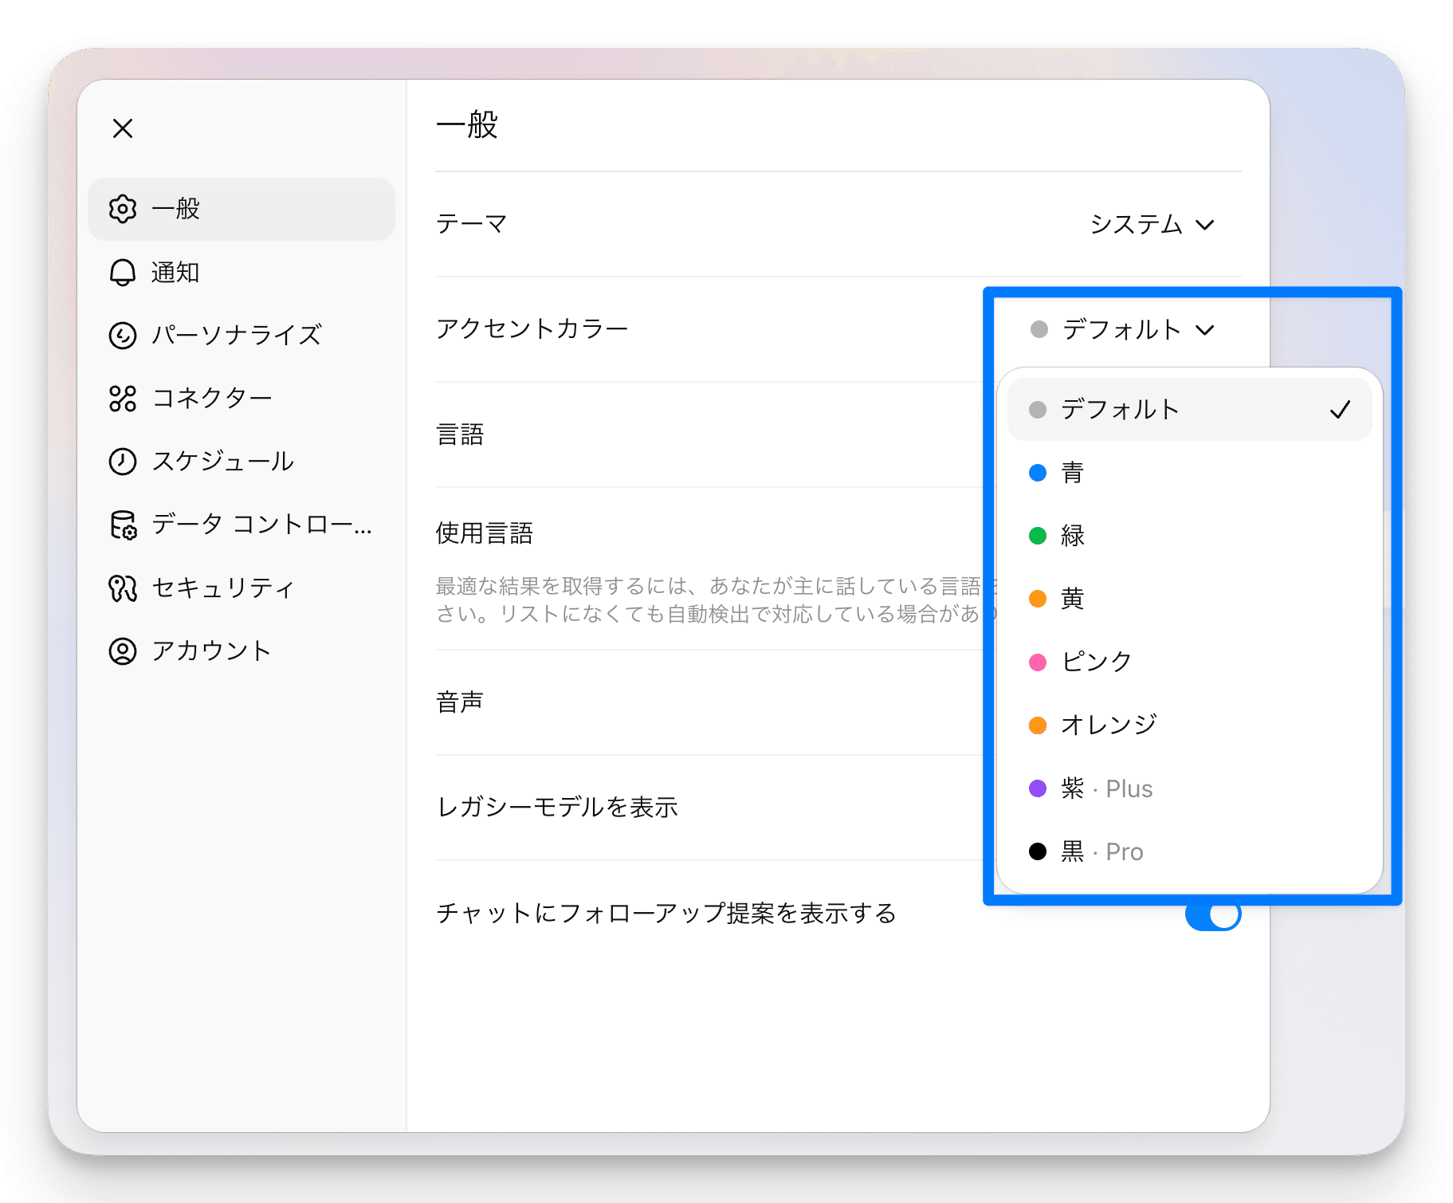Click the Schedule clock icon
1453x1203 pixels.
(123, 462)
